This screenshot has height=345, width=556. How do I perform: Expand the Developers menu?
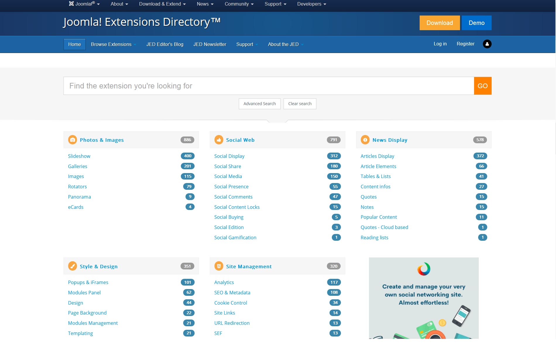pos(311,4)
